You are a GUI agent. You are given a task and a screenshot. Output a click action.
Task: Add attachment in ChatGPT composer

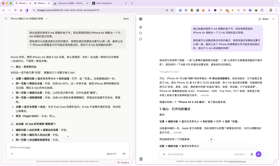[164, 154]
